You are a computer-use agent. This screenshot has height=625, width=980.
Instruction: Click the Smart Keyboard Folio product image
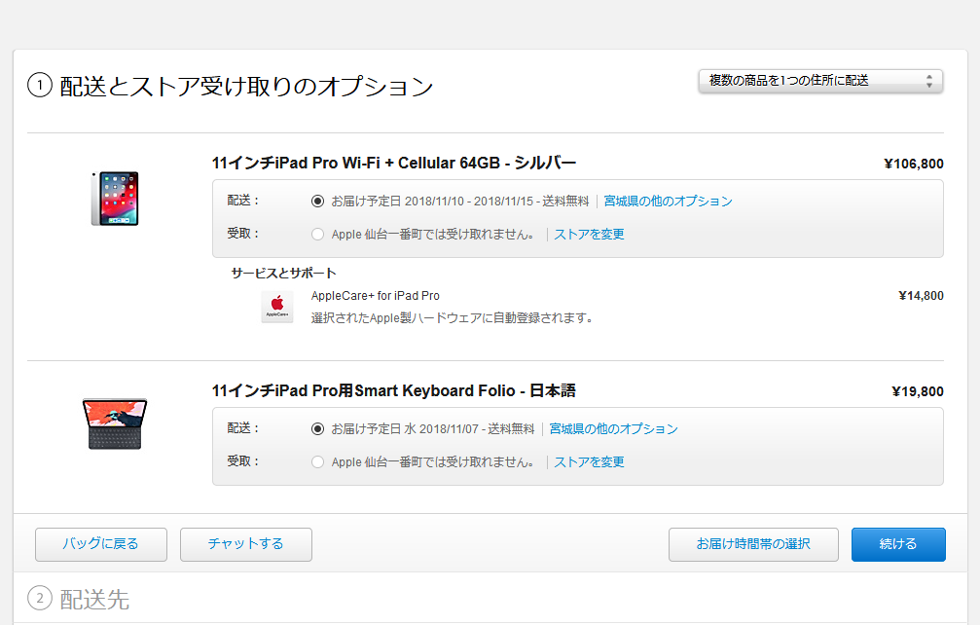[115, 423]
